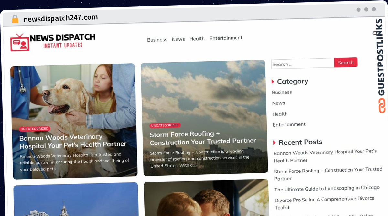Click the Recent Posts sidebar heading

(300, 142)
